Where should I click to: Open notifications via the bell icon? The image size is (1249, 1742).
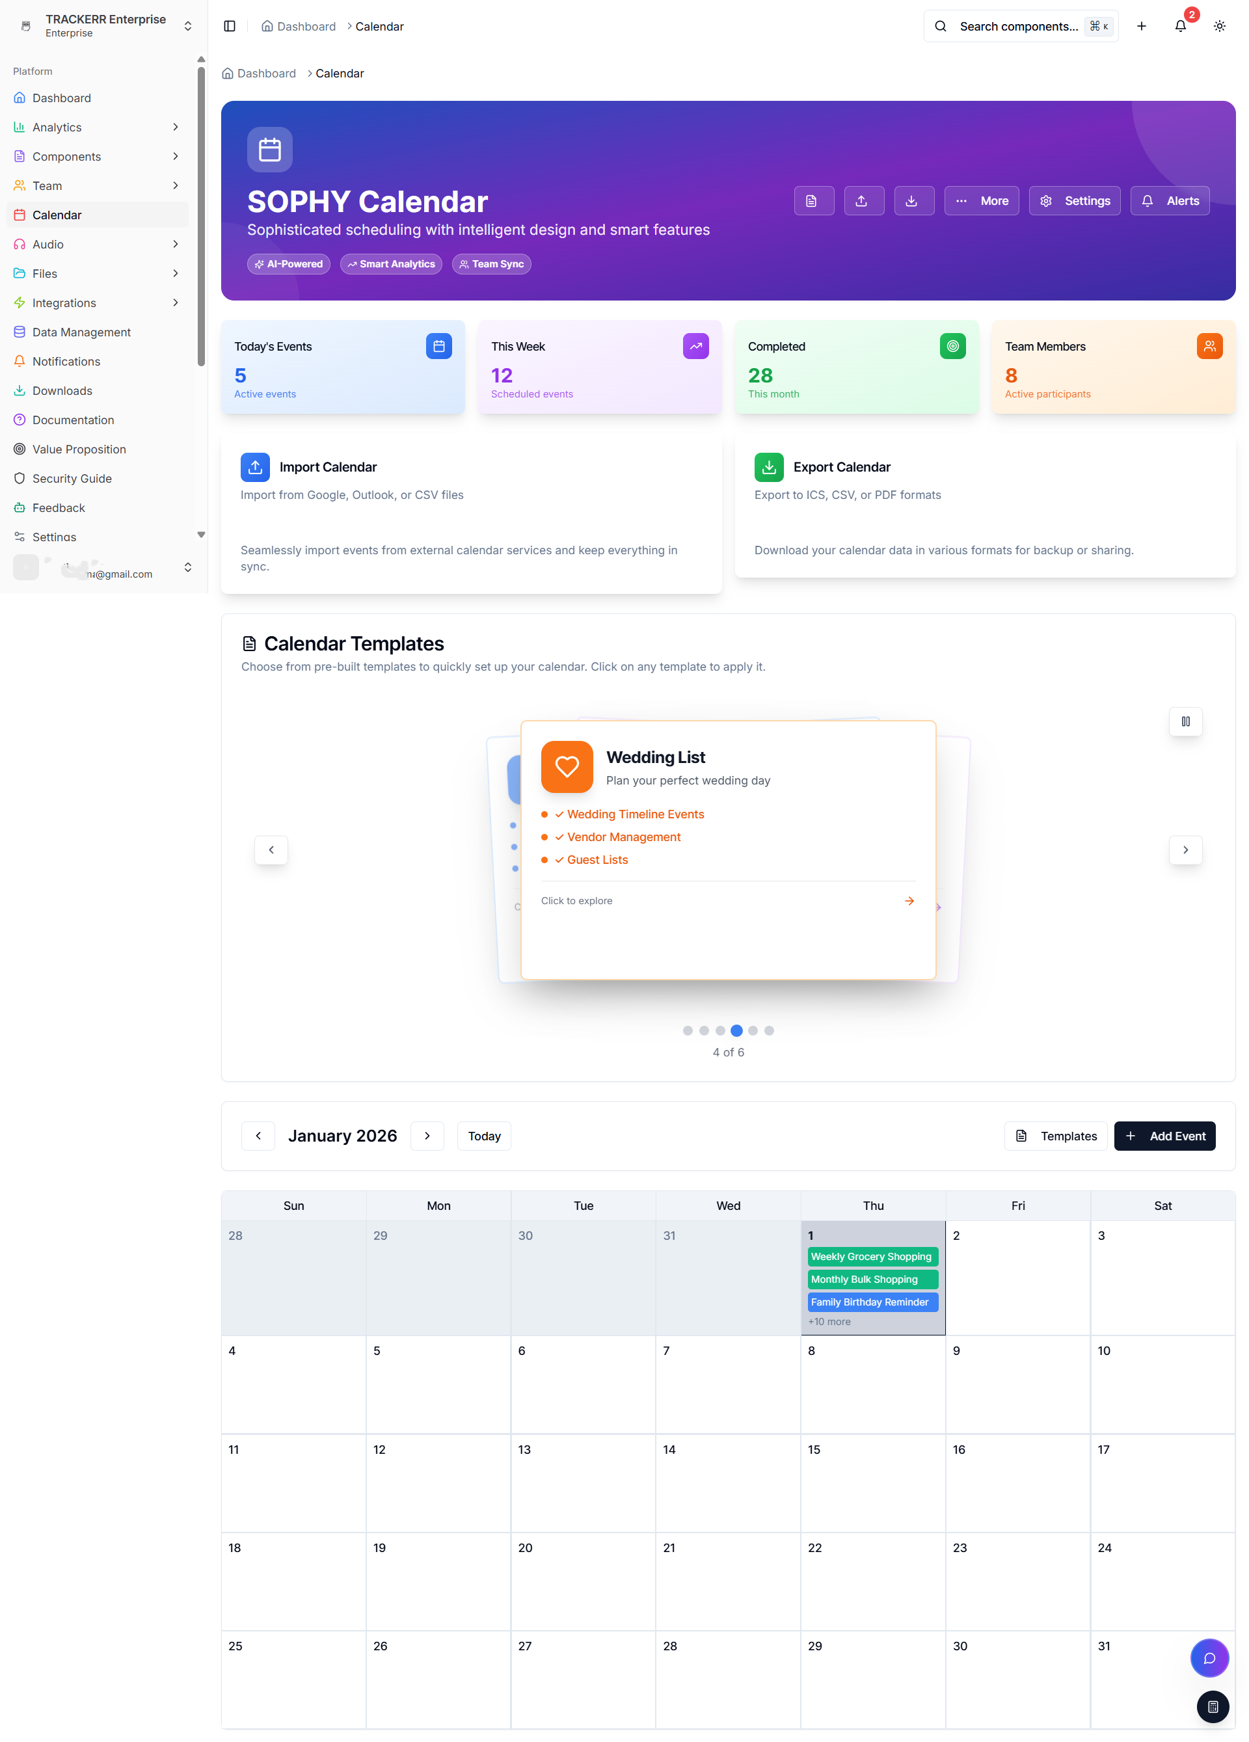[x=1181, y=25]
